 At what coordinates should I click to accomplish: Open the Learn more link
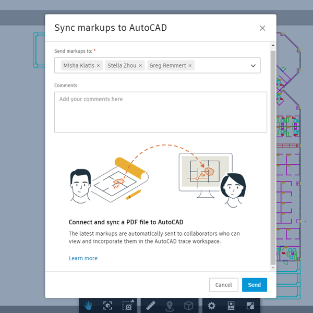(83, 258)
